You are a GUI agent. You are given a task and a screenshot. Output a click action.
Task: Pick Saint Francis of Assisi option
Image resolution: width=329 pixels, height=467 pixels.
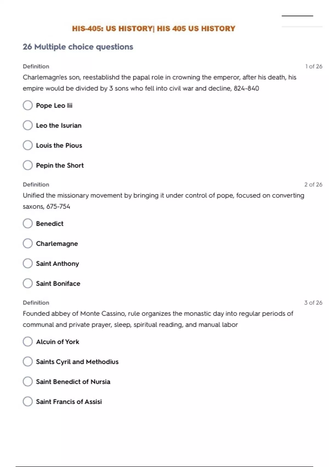tap(28, 402)
